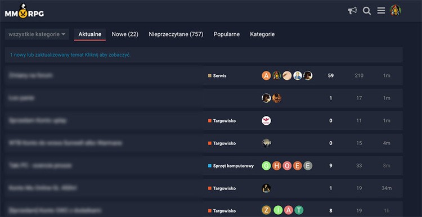Switch to the Popularne tab
This screenshot has width=422, height=217.
coord(227,34)
